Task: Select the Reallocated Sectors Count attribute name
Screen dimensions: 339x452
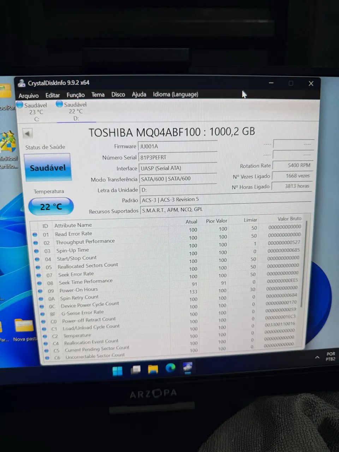Action: [x=88, y=266]
